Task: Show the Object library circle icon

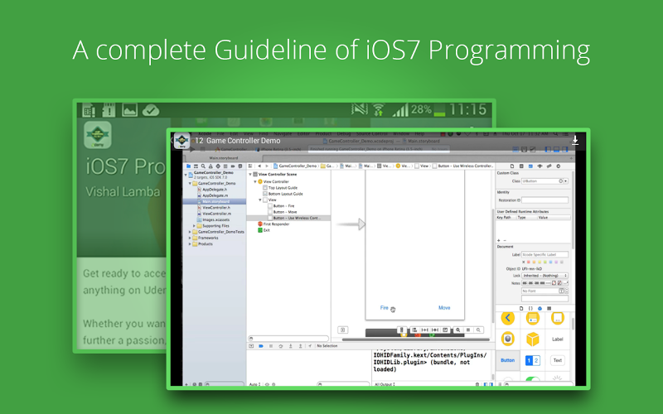Action: coord(540,308)
